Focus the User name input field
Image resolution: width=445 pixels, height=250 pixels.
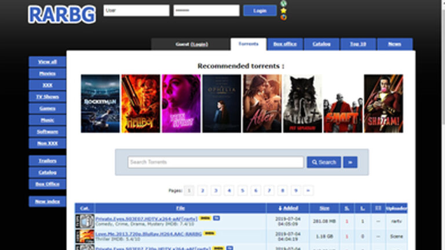137,10
